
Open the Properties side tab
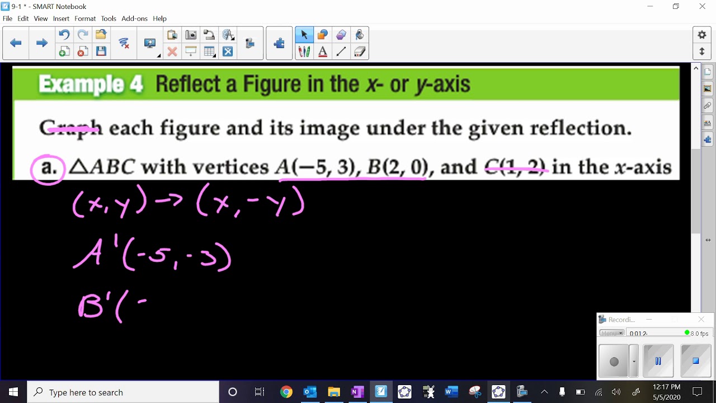click(x=708, y=123)
